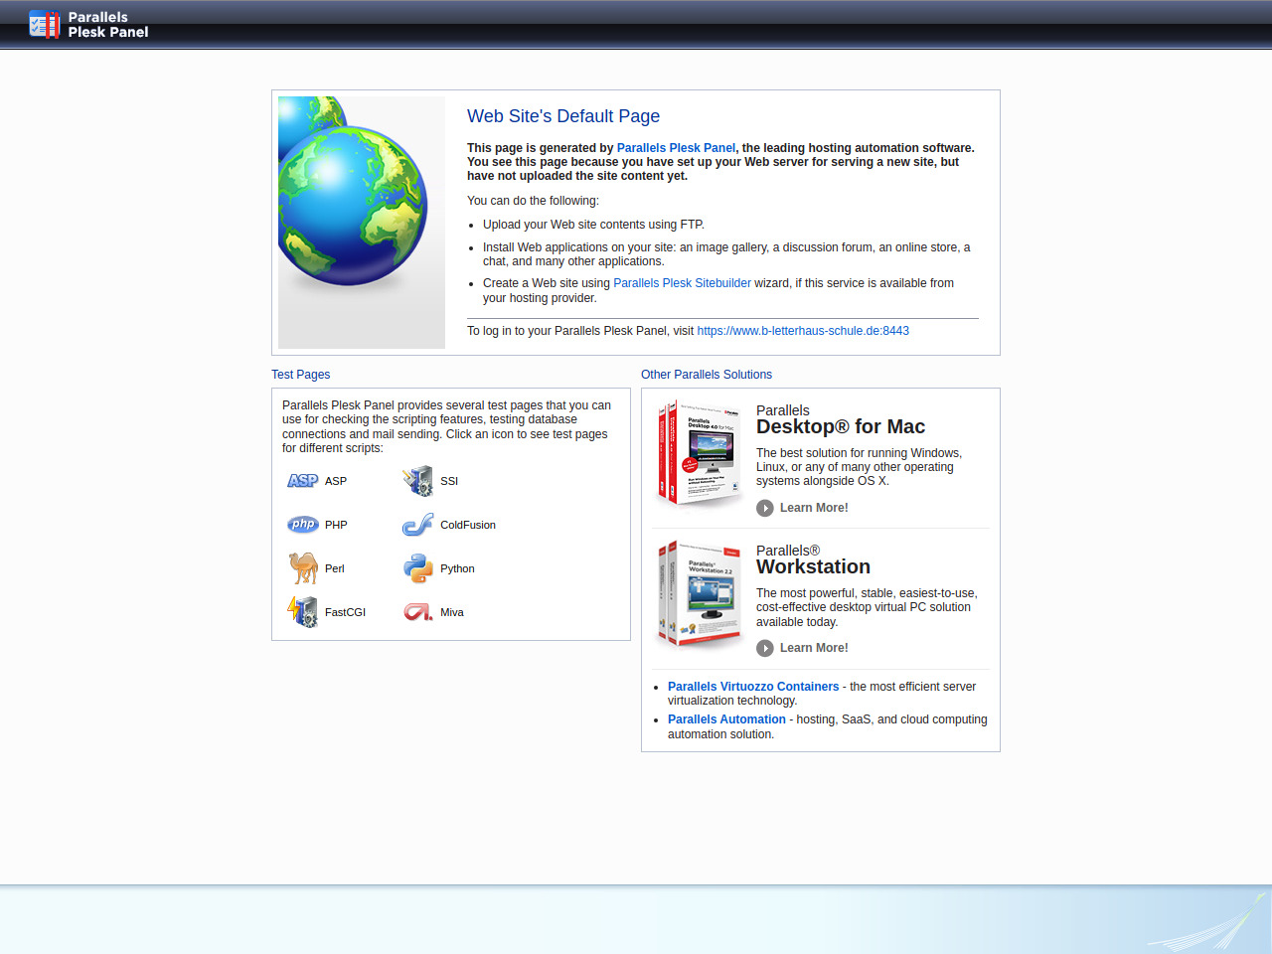This screenshot has width=1272, height=954.
Task: Select the FastCGI test icon
Action: 302,612
